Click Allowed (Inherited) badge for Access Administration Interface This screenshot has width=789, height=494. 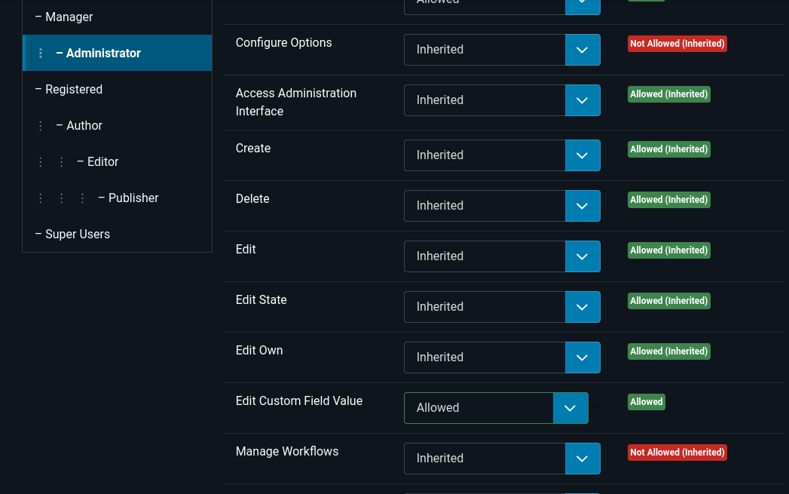668,94
